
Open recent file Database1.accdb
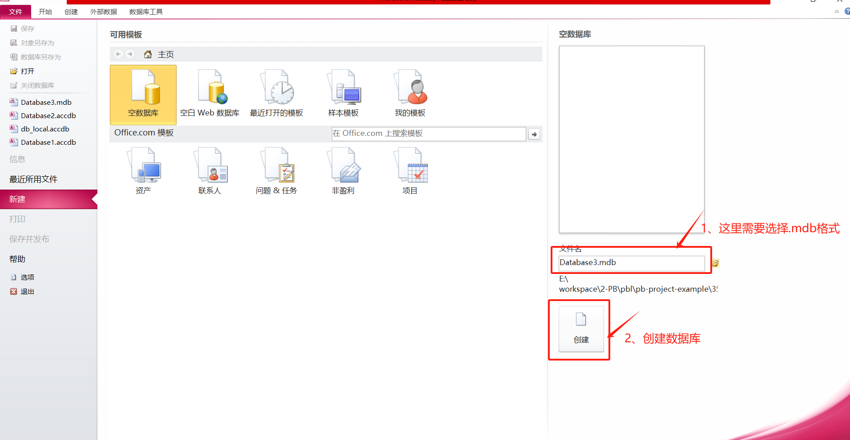point(43,142)
